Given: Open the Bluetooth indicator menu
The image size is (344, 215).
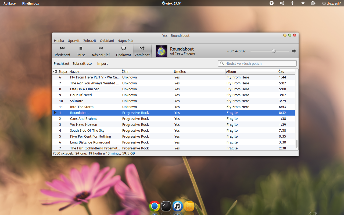Looking at the screenshot, I should tap(292, 3).
